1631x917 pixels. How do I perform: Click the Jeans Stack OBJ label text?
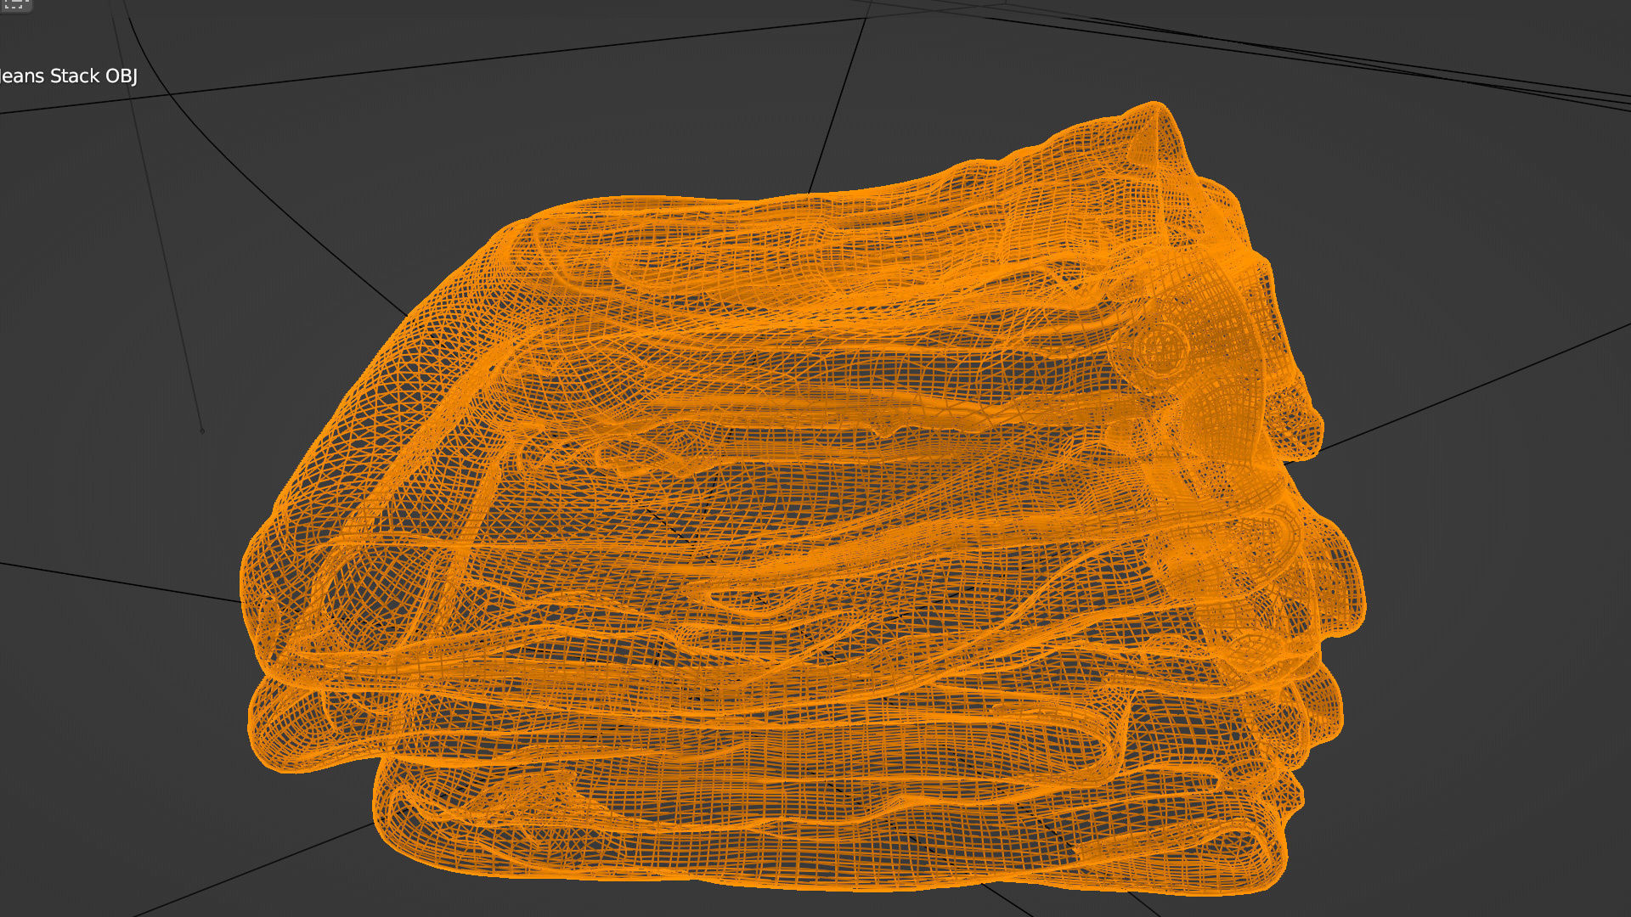68,76
